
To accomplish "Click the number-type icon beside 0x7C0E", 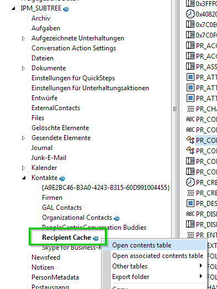I will [190, 24].
